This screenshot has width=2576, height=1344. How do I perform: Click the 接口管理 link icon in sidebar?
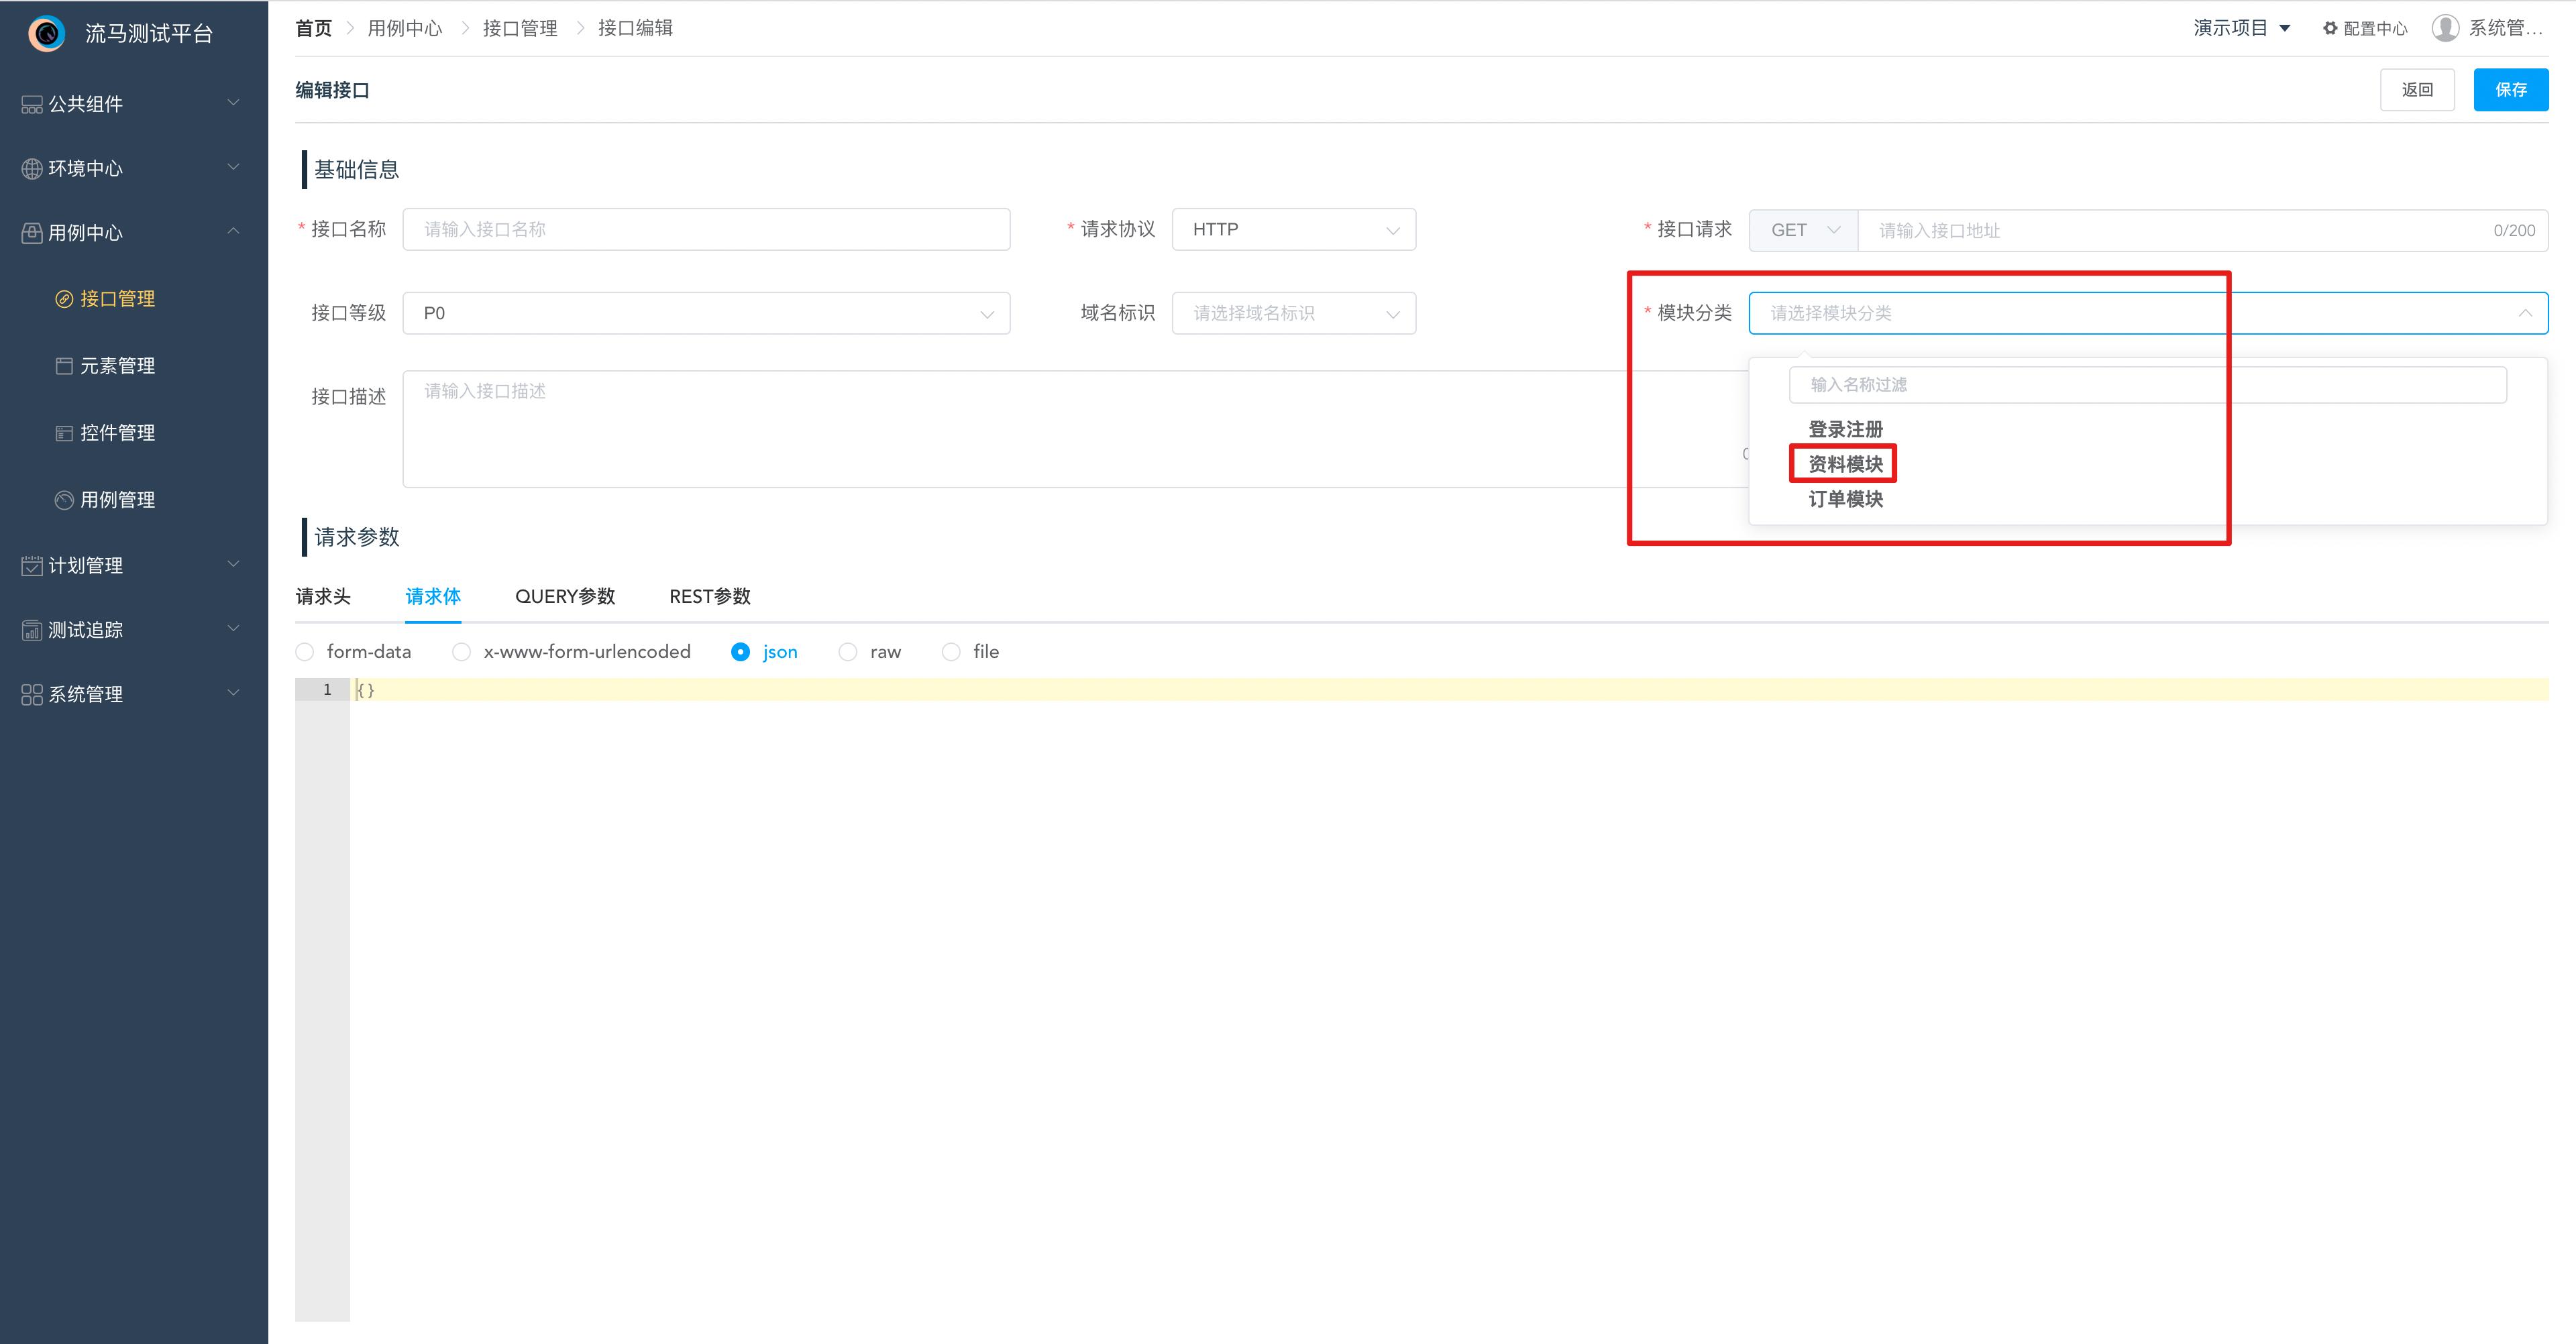pyautogui.click(x=64, y=299)
